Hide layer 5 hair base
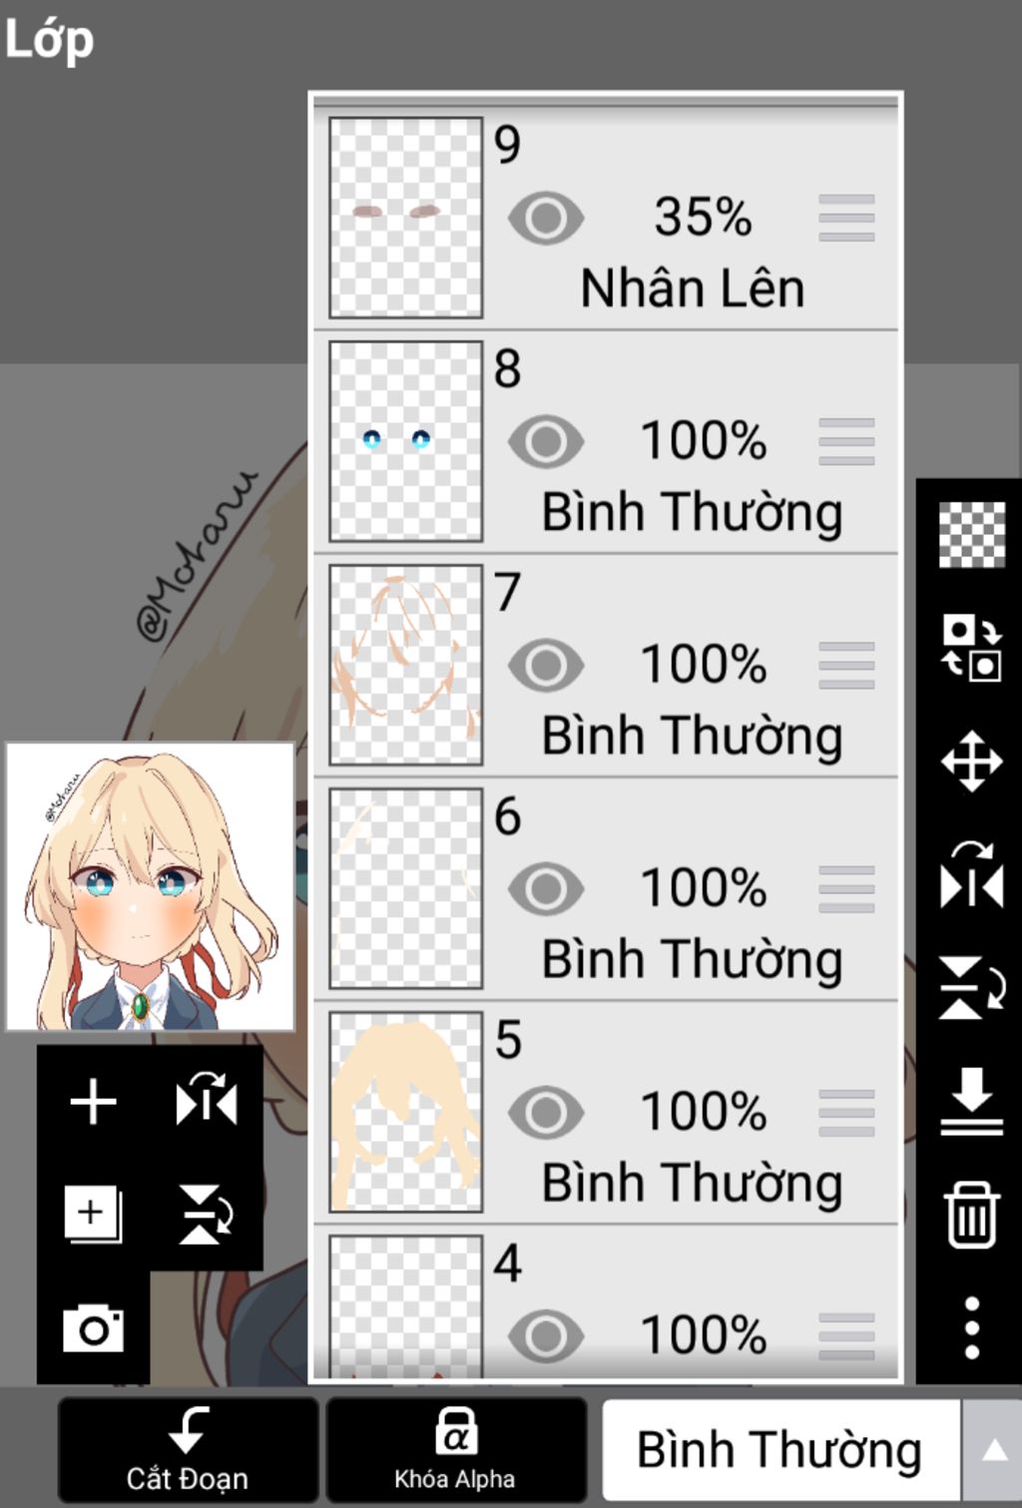This screenshot has height=1508, width=1022. click(x=545, y=1113)
